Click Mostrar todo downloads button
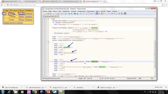The width and height of the screenshot is (168, 94). [x=159, y=87]
